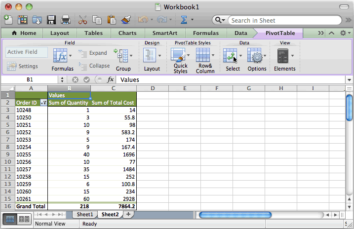Open the Formulas dropdown arrow in Field
This screenshot has width=354, height=229.
click(x=70, y=55)
